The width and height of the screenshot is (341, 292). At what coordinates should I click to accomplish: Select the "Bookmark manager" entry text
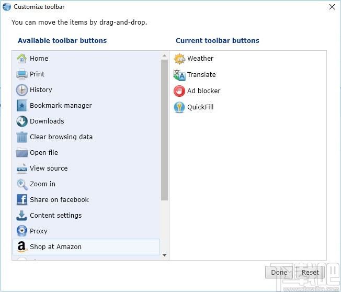tap(61, 106)
